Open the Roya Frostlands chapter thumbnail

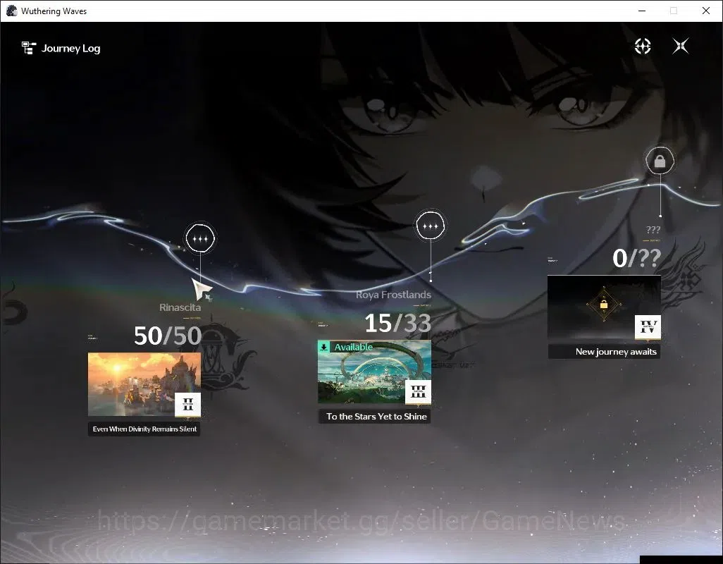click(374, 372)
